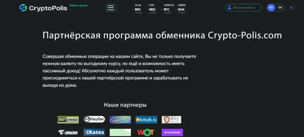Click the Обмен валют tagline
The width and height of the screenshot is (304, 137).
(78, 5)
